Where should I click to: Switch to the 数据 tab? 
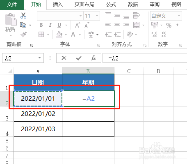click(133, 5)
